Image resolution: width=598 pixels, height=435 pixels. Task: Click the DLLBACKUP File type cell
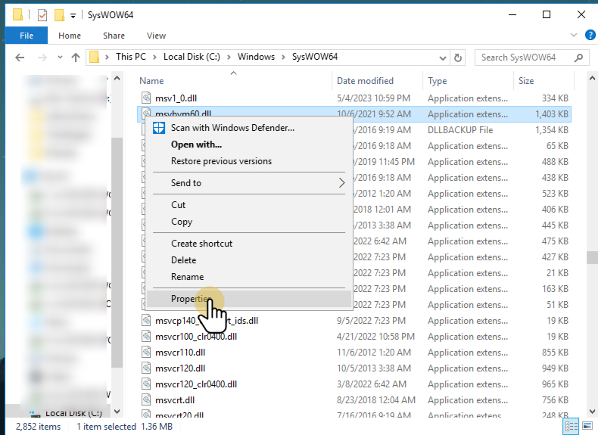(460, 130)
